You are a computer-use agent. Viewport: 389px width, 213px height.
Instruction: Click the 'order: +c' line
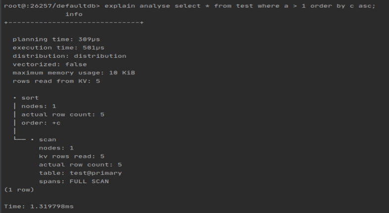pos(41,123)
